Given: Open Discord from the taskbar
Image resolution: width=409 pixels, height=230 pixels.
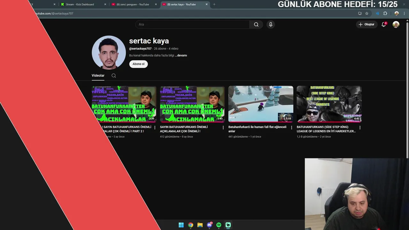Looking at the screenshot, I should pos(209,225).
